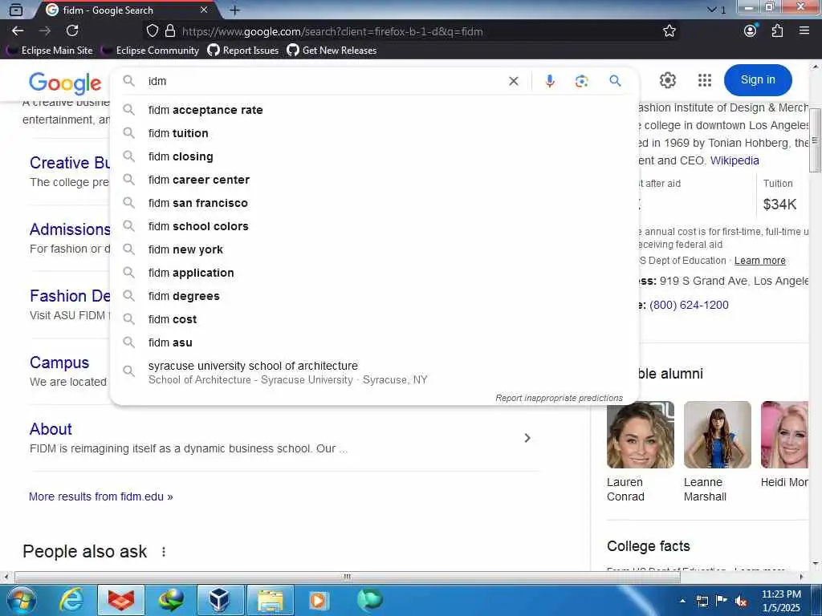Open the Google apps grid
Image resolution: width=822 pixels, height=616 pixels.
pos(705,80)
